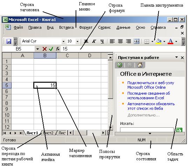This screenshot has width=189, height=168.
Task: Open the Сервис menu
Action: (104, 28)
